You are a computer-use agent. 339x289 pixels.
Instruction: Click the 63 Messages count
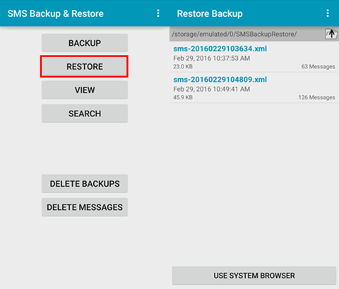tap(318, 66)
